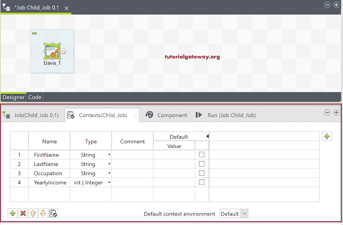Switch to the Component tab
Screen dimensions: 343x225
172,115
